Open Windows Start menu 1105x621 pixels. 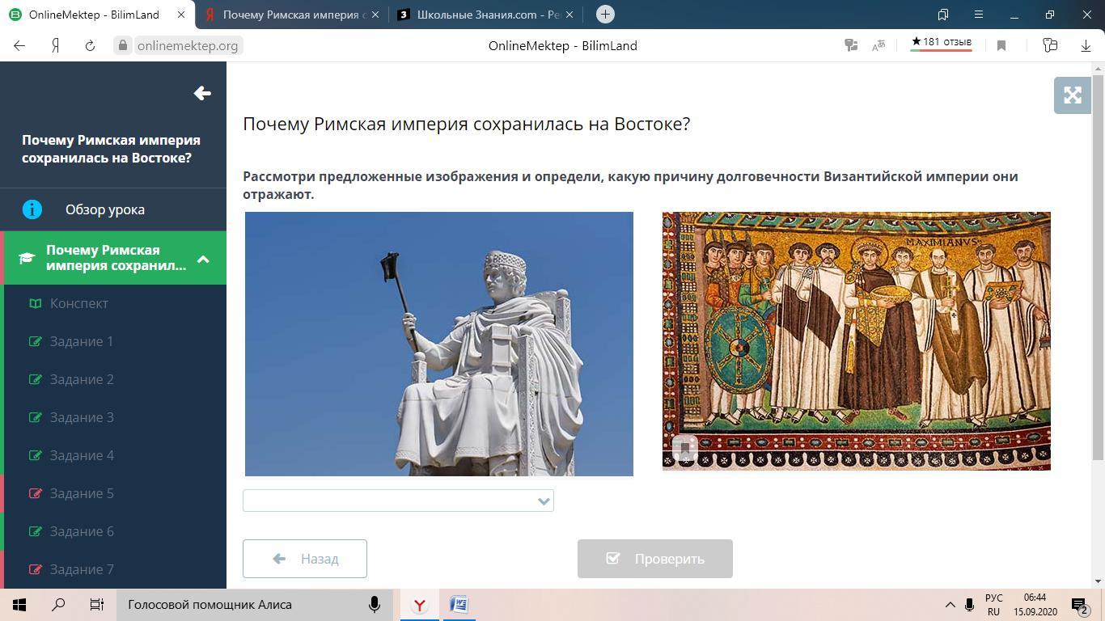[x=19, y=604]
